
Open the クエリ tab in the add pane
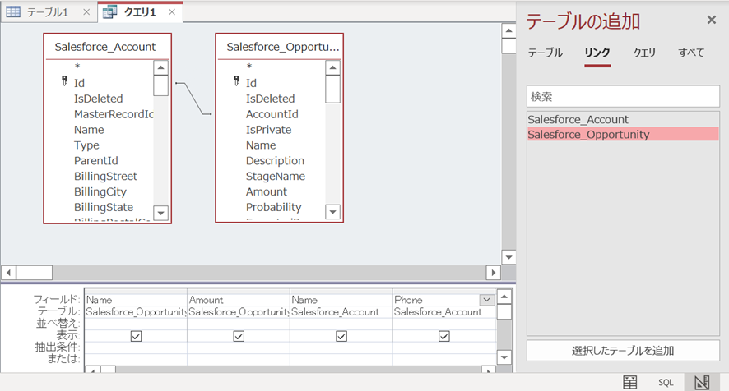[x=644, y=53]
